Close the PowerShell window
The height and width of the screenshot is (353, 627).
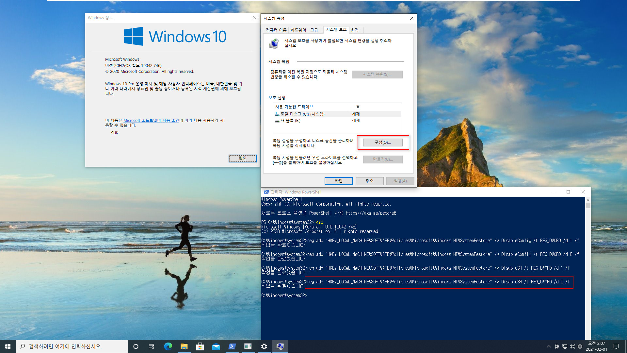pyautogui.click(x=583, y=192)
